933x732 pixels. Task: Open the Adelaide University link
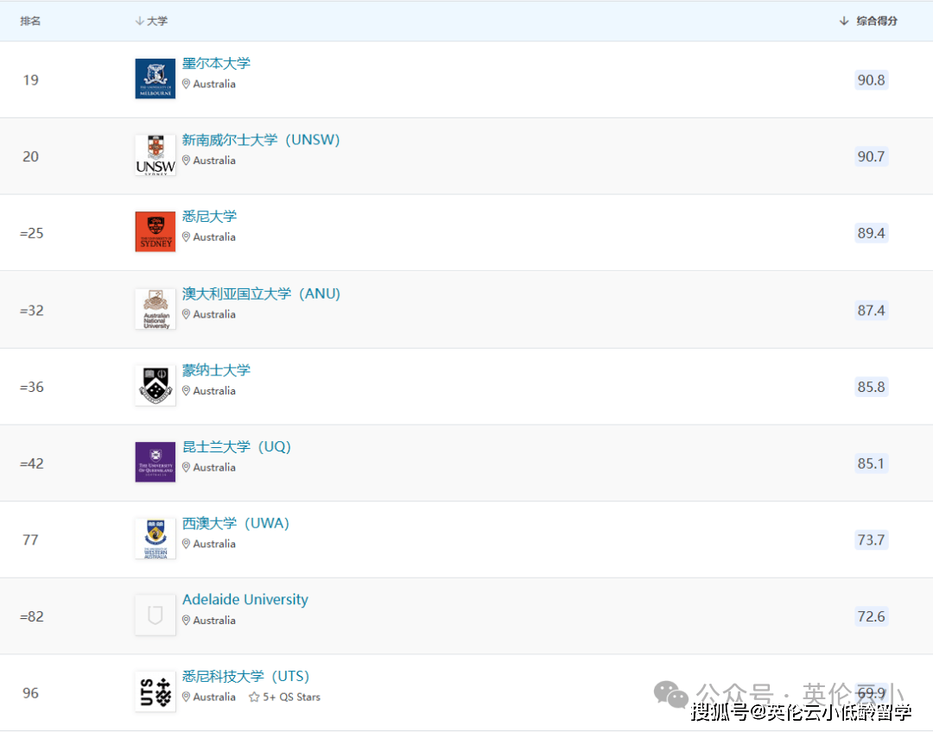click(x=245, y=599)
